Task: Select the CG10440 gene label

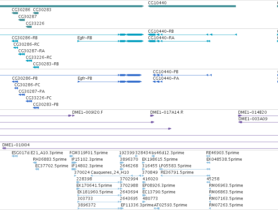Action: pyautogui.click(x=157, y=3)
